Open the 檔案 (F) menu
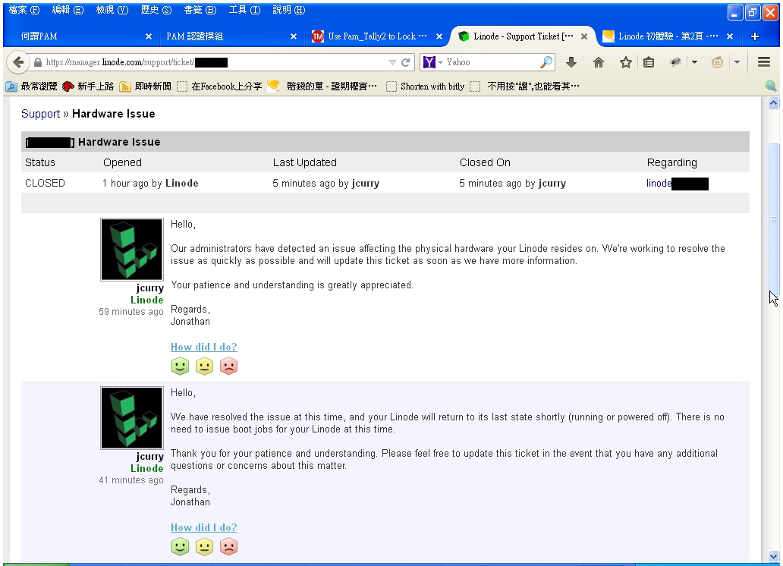 [24, 10]
